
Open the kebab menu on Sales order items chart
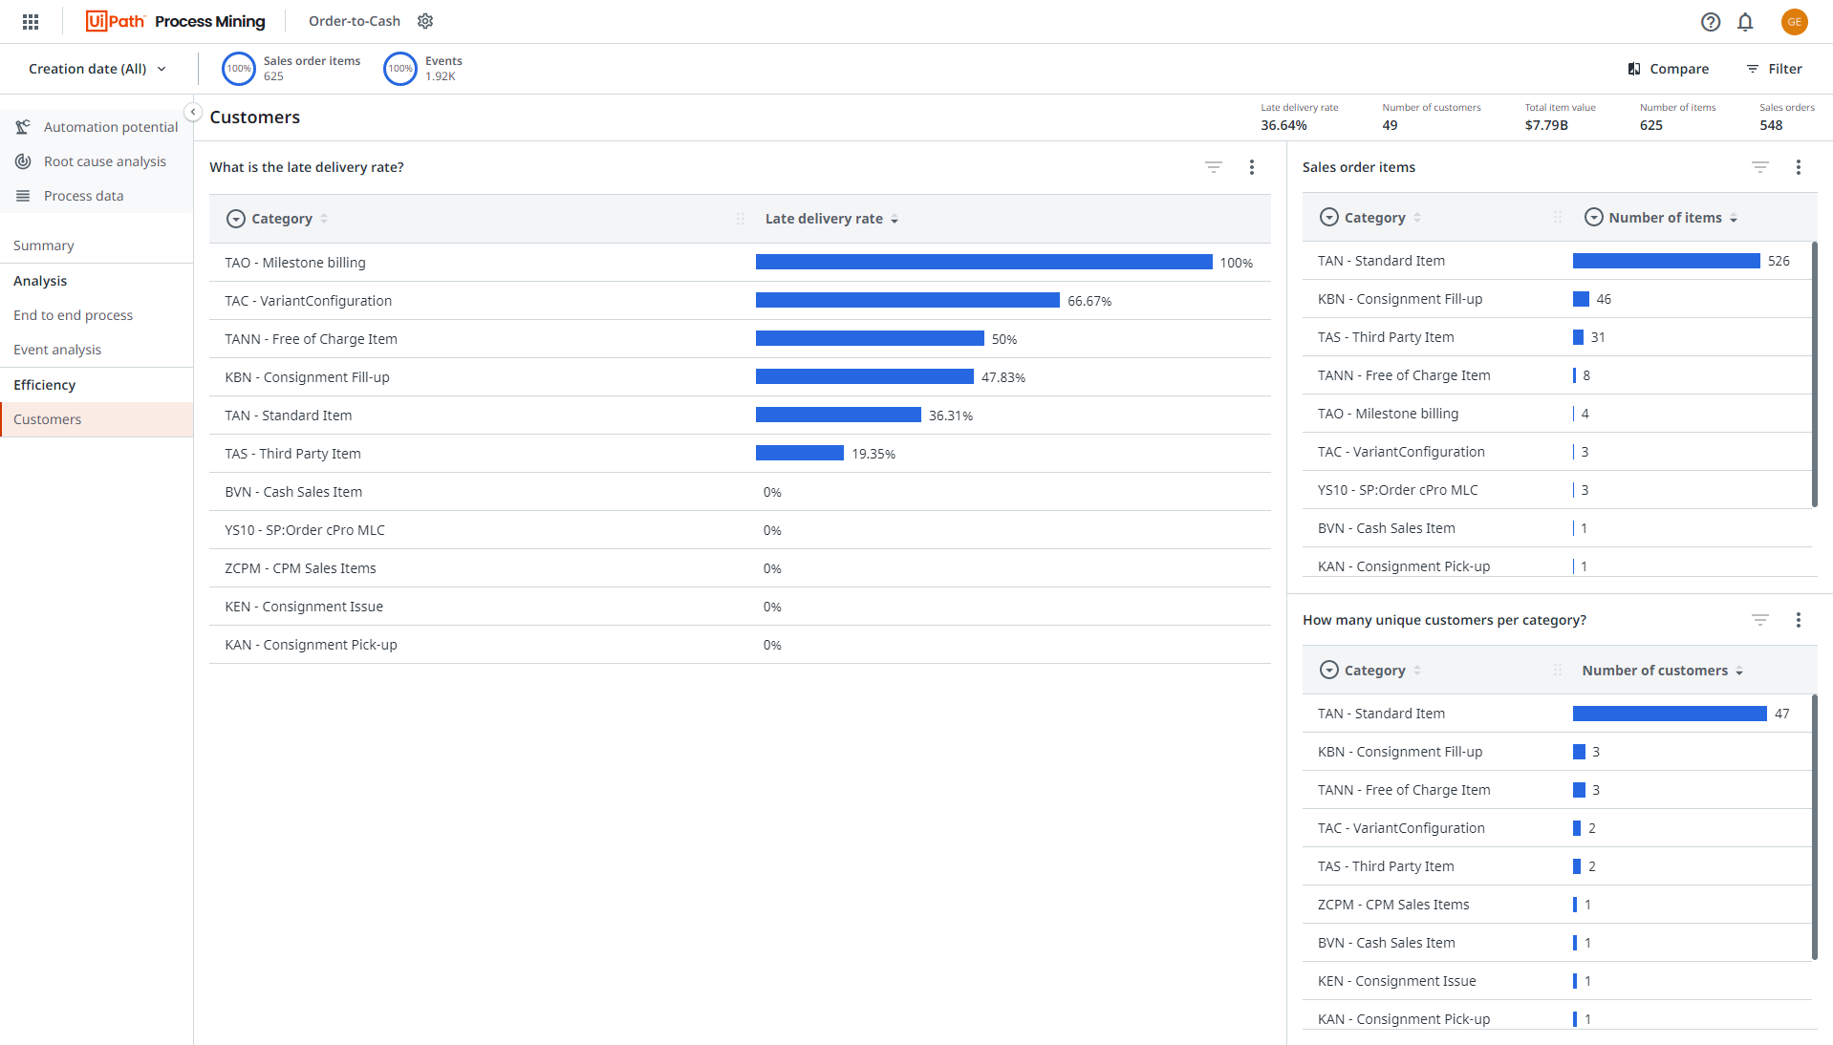tap(1799, 166)
